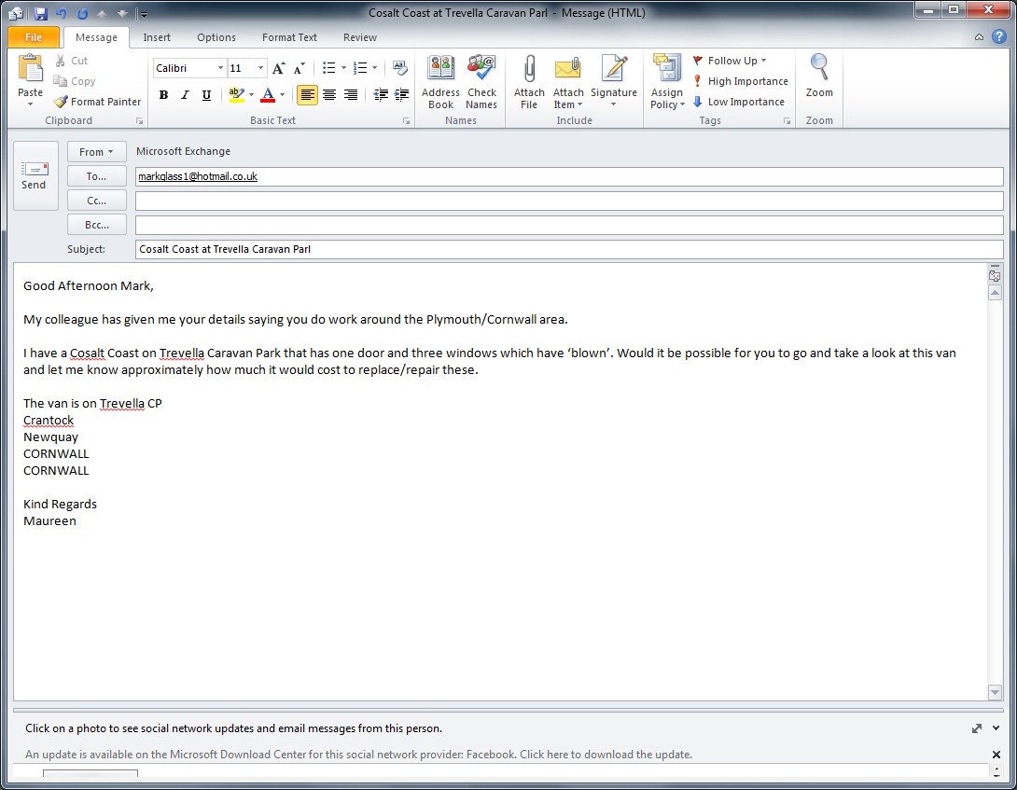Screen dimensions: 1017x790
Task: Click the Paste clipboard icon
Action: (30, 69)
